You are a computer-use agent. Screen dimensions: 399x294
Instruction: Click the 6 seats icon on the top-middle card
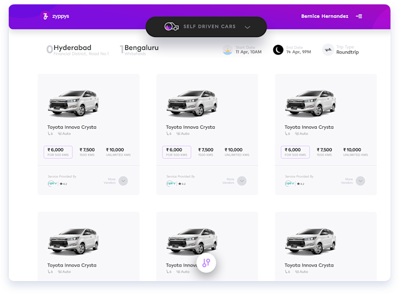pos(169,133)
